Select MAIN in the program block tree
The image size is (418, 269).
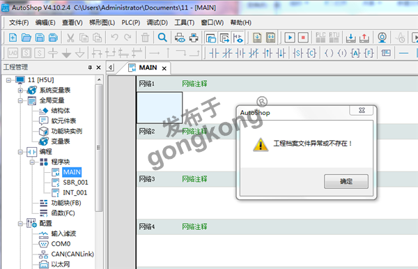[72, 172]
